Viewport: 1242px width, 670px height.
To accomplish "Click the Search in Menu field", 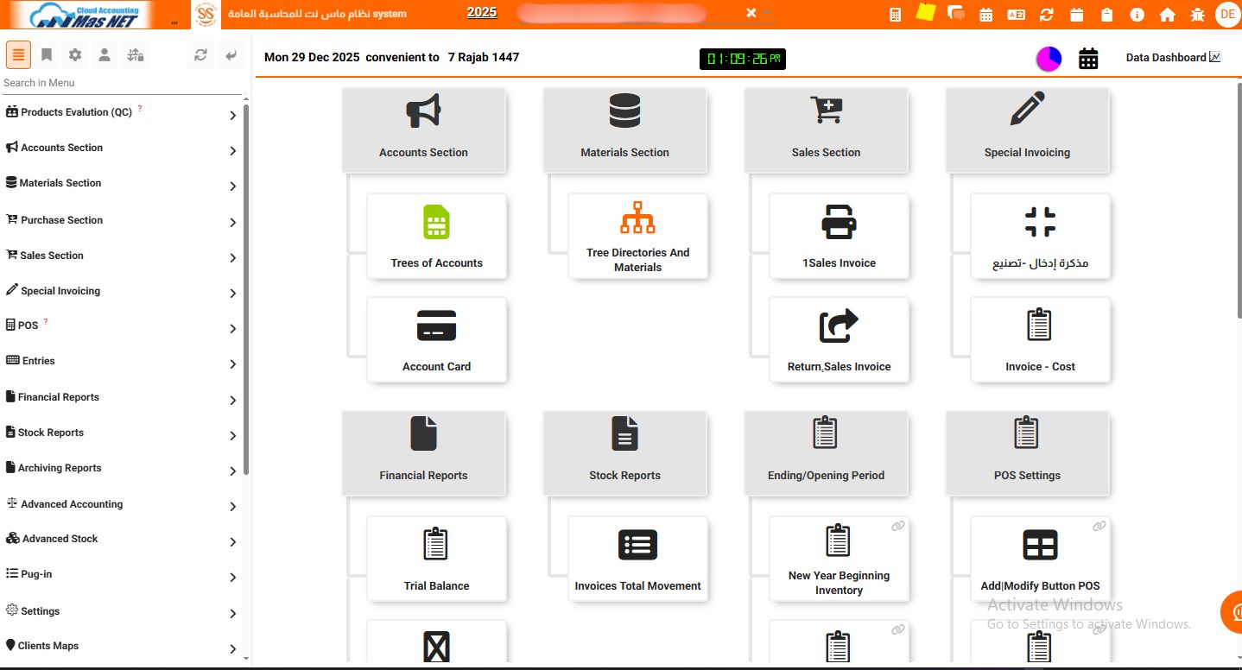I will pyautogui.click(x=121, y=82).
